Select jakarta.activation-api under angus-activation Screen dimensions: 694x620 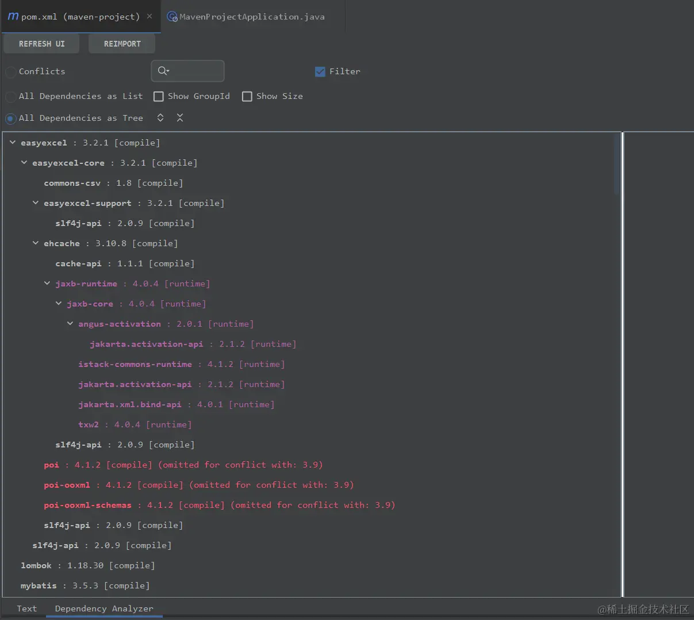(x=193, y=344)
